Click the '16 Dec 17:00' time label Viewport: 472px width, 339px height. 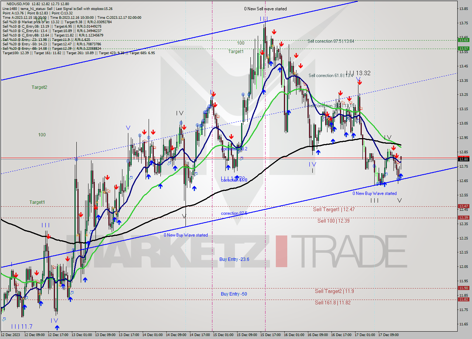[342, 335]
